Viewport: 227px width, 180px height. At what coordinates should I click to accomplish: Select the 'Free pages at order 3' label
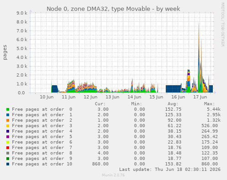tap(42, 126)
